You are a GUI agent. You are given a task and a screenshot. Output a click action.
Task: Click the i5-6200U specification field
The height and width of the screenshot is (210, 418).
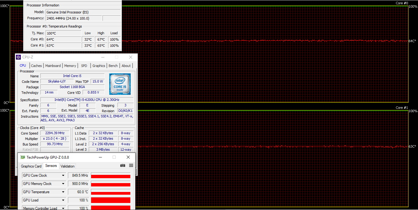87,100
